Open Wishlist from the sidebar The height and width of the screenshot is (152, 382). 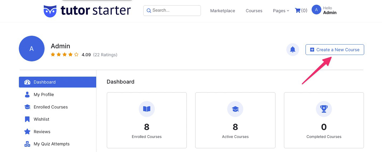(41, 119)
